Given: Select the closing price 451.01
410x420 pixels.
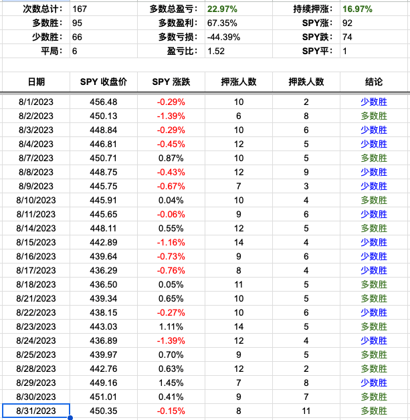Looking at the screenshot, I should pos(104,397).
